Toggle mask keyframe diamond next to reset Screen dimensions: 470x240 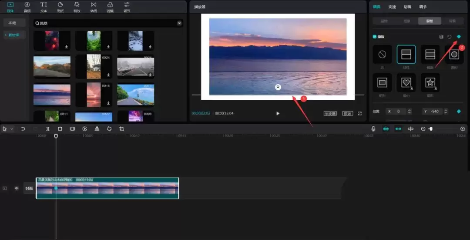[459, 37]
